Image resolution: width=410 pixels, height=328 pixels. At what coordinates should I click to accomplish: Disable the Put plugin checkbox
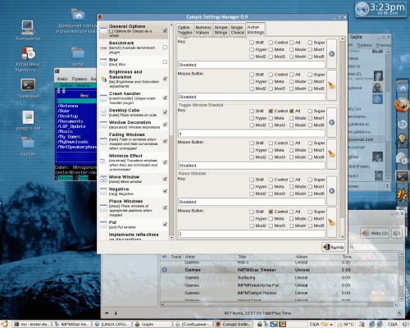(x=165, y=225)
